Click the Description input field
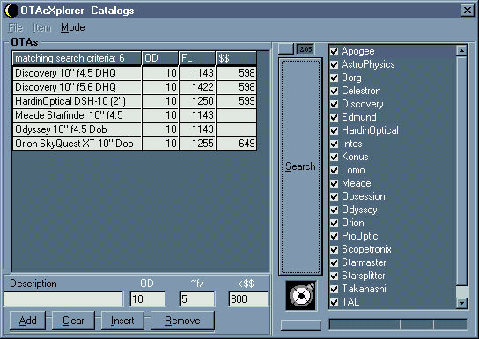Viewport: 479px width, 339px height. (63, 299)
